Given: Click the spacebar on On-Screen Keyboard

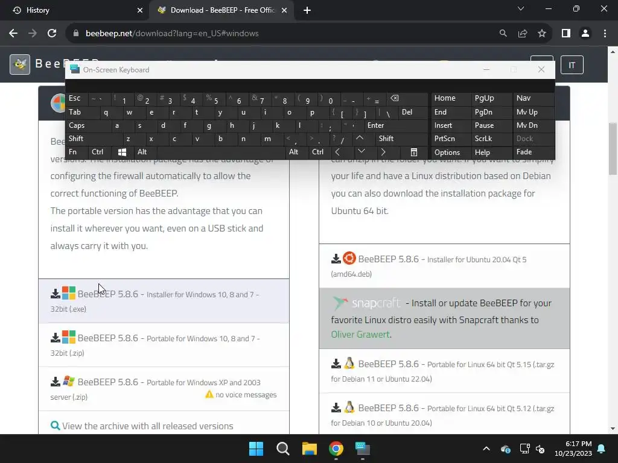Looking at the screenshot, I should tap(222, 152).
